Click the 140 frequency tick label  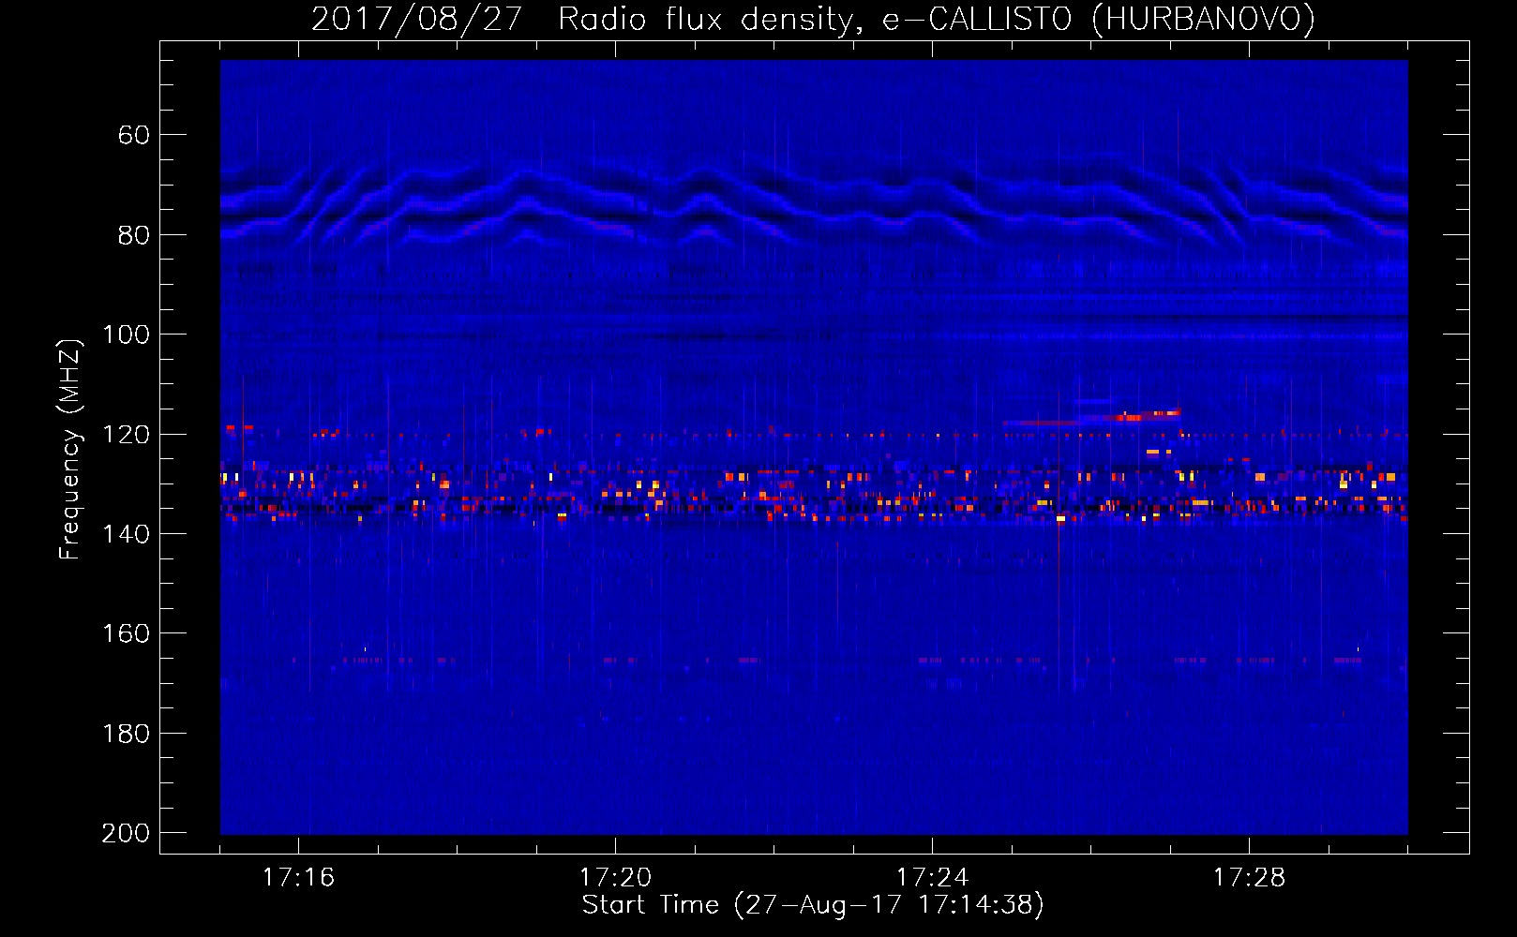(x=126, y=534)
